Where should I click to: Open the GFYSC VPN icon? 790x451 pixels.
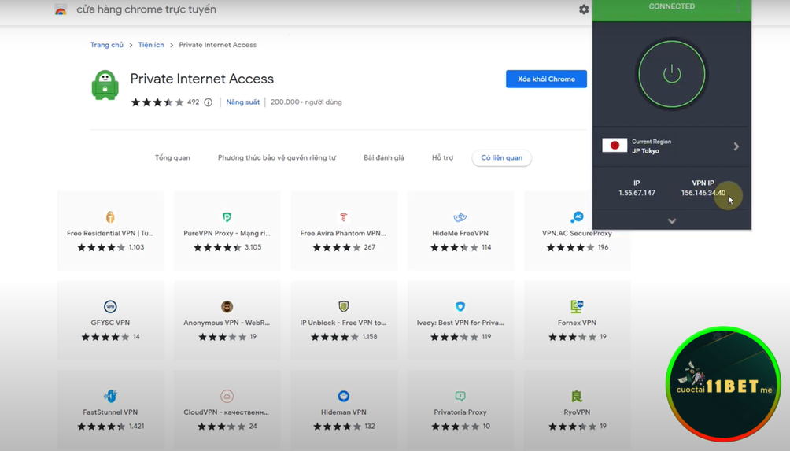click(110, 307)
